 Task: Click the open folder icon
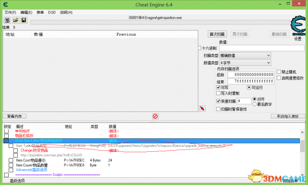pyautogui.click(x=16, y=20)
